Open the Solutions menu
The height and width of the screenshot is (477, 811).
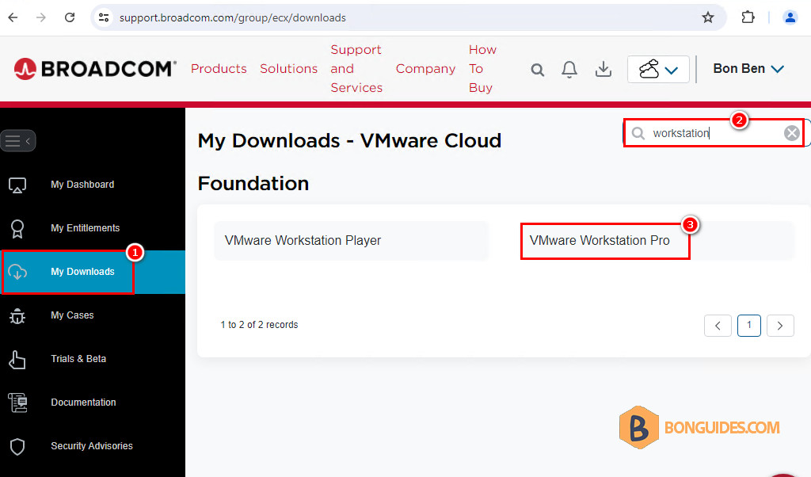tap(288, 68)
